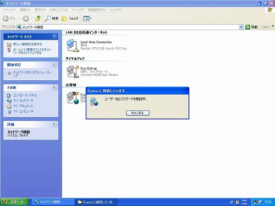Open the View (表示) menu
The height and width of the screenshot is (206, 275).
[40, 10]
